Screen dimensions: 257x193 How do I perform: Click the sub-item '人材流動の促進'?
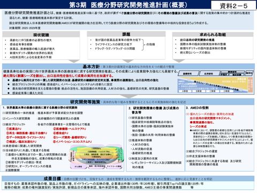(142, 149)
